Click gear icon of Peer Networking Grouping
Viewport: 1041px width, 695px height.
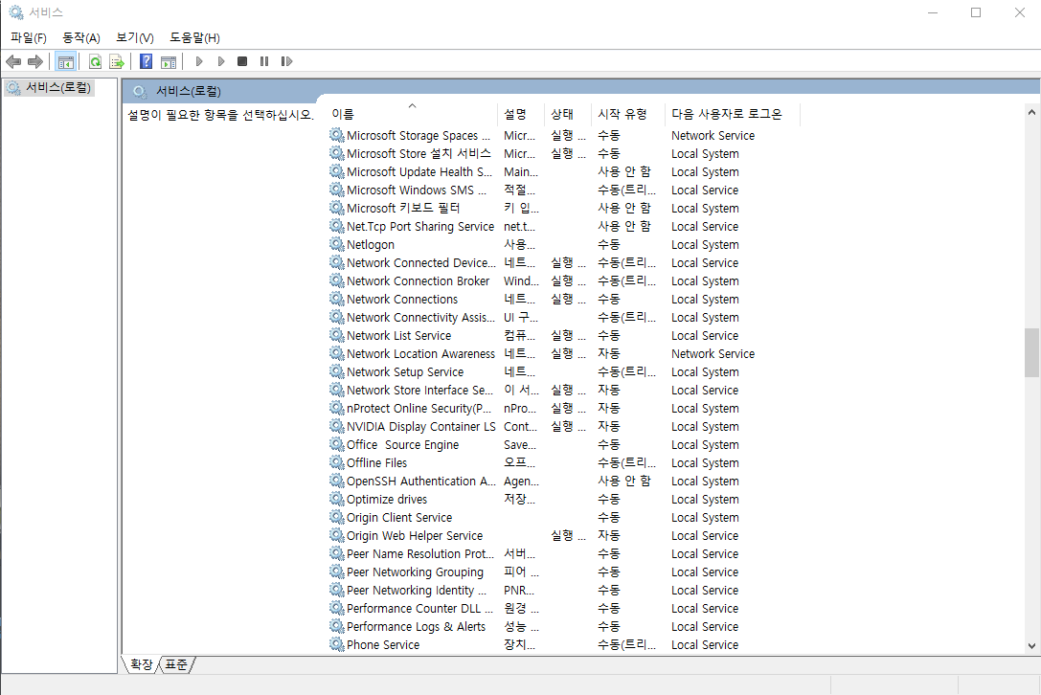pyautogui.click(x=337, y=572)
